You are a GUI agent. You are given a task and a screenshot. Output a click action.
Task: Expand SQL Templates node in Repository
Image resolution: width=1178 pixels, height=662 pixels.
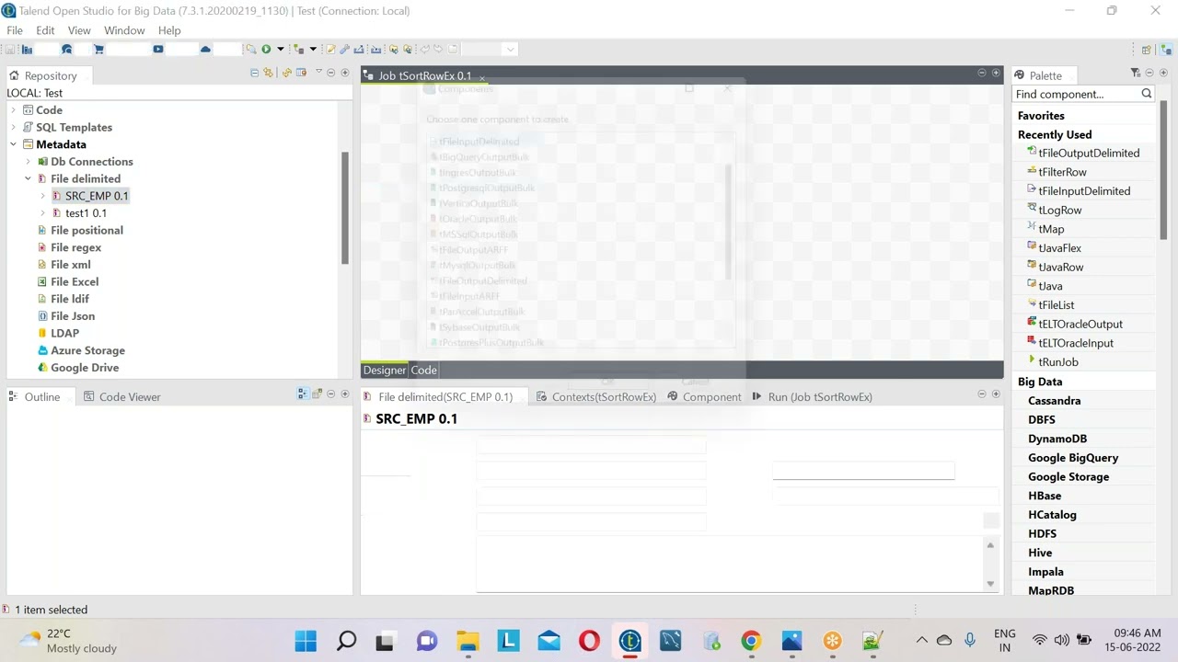pos(14,128)
